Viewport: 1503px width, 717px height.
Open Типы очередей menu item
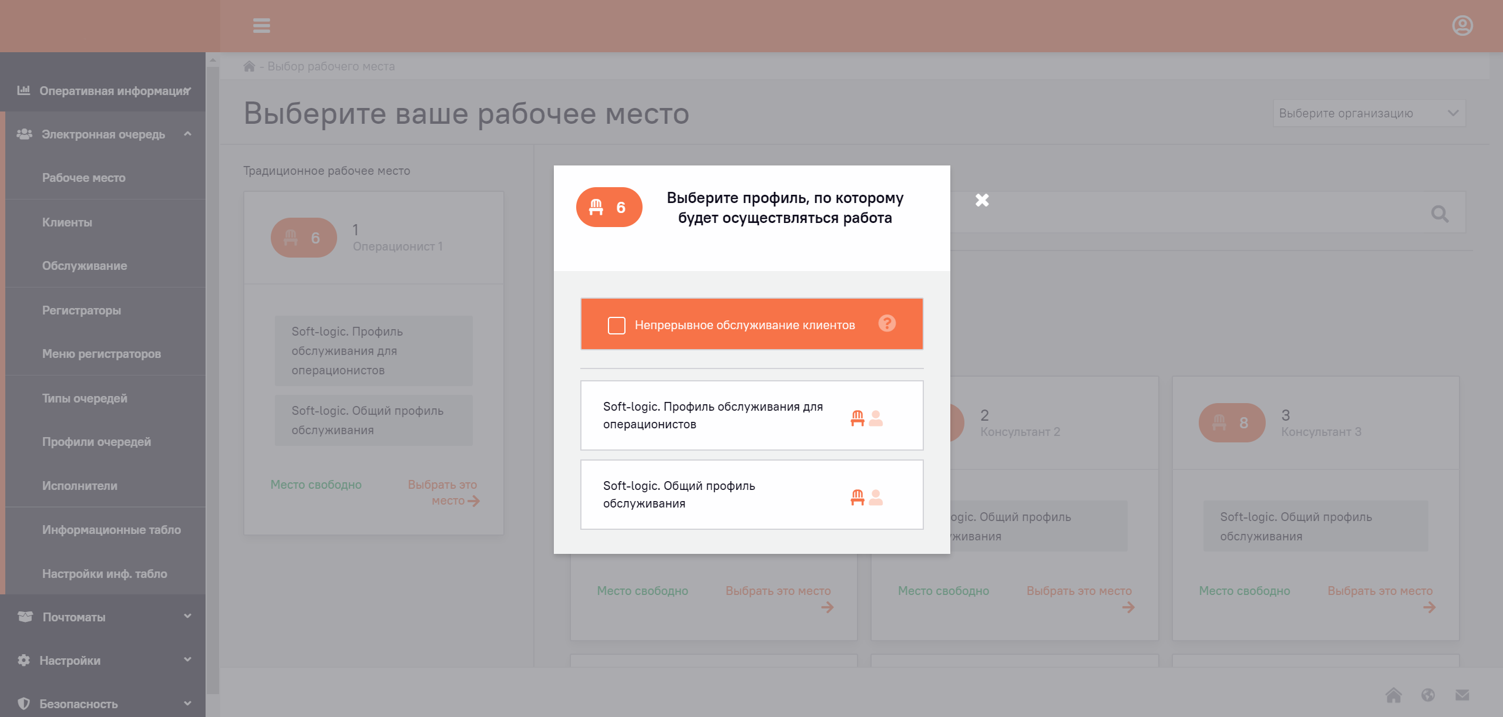click(85, 398)
